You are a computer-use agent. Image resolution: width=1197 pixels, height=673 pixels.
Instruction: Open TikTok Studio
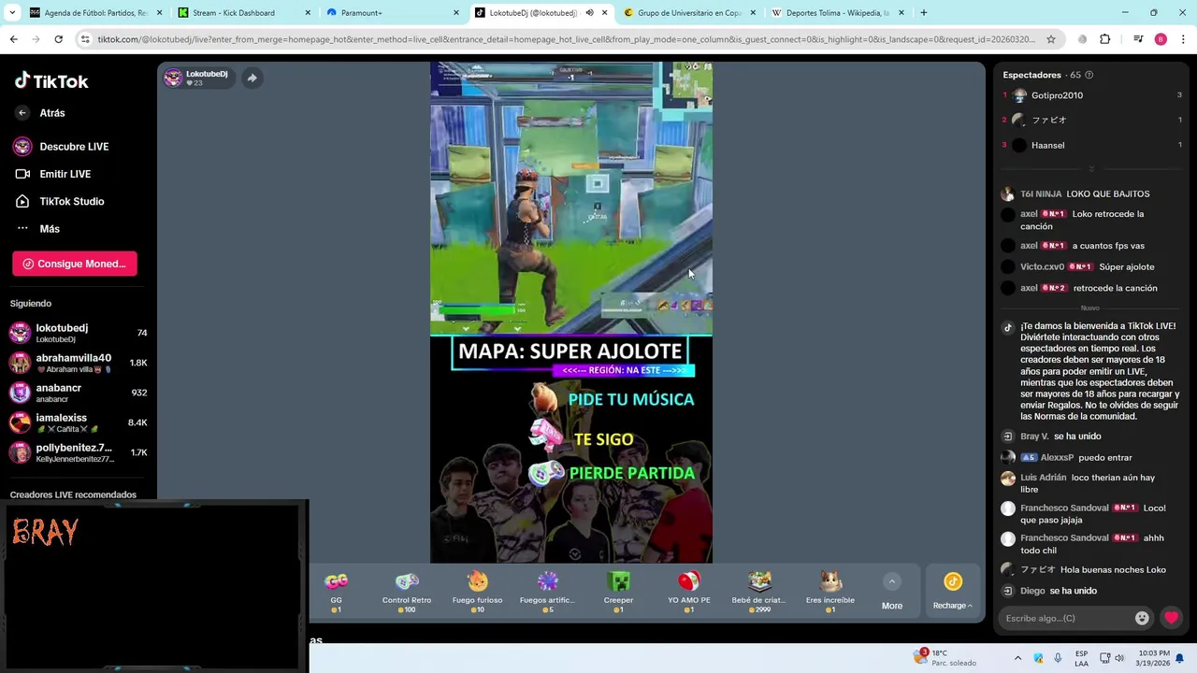(59, 201)
